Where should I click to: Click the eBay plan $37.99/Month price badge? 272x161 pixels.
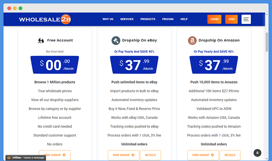point(134,65)
